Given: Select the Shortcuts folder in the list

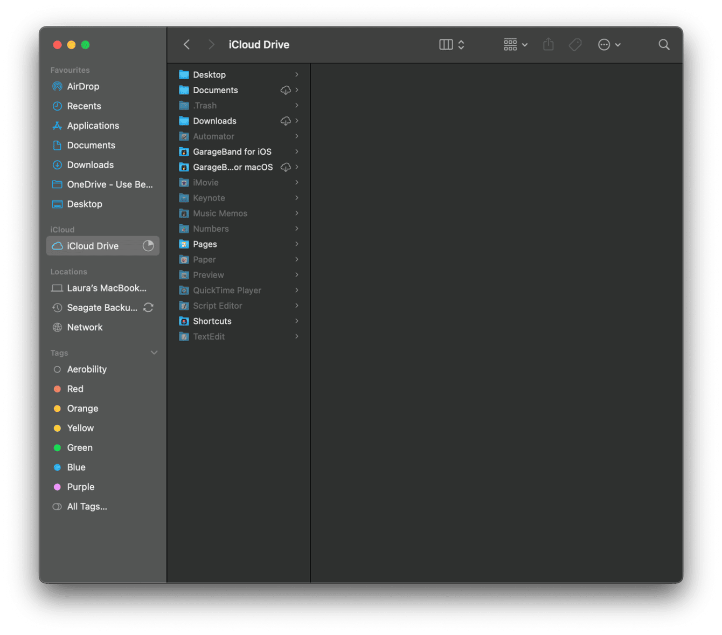Looking at the screenshot, I should pyautogui.click(x=212, y=321).
